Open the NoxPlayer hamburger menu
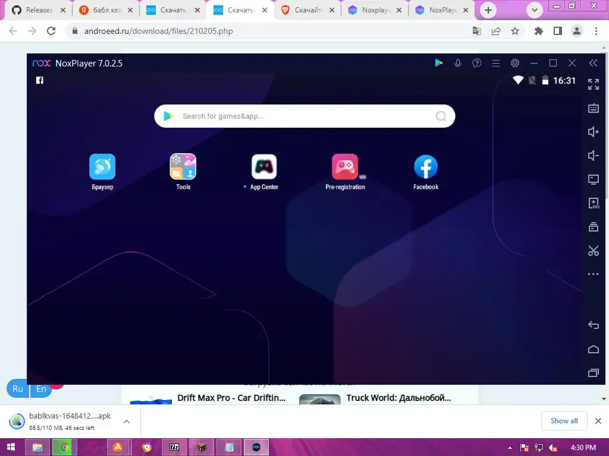609x456 pixels. click(x=496, y=63)
